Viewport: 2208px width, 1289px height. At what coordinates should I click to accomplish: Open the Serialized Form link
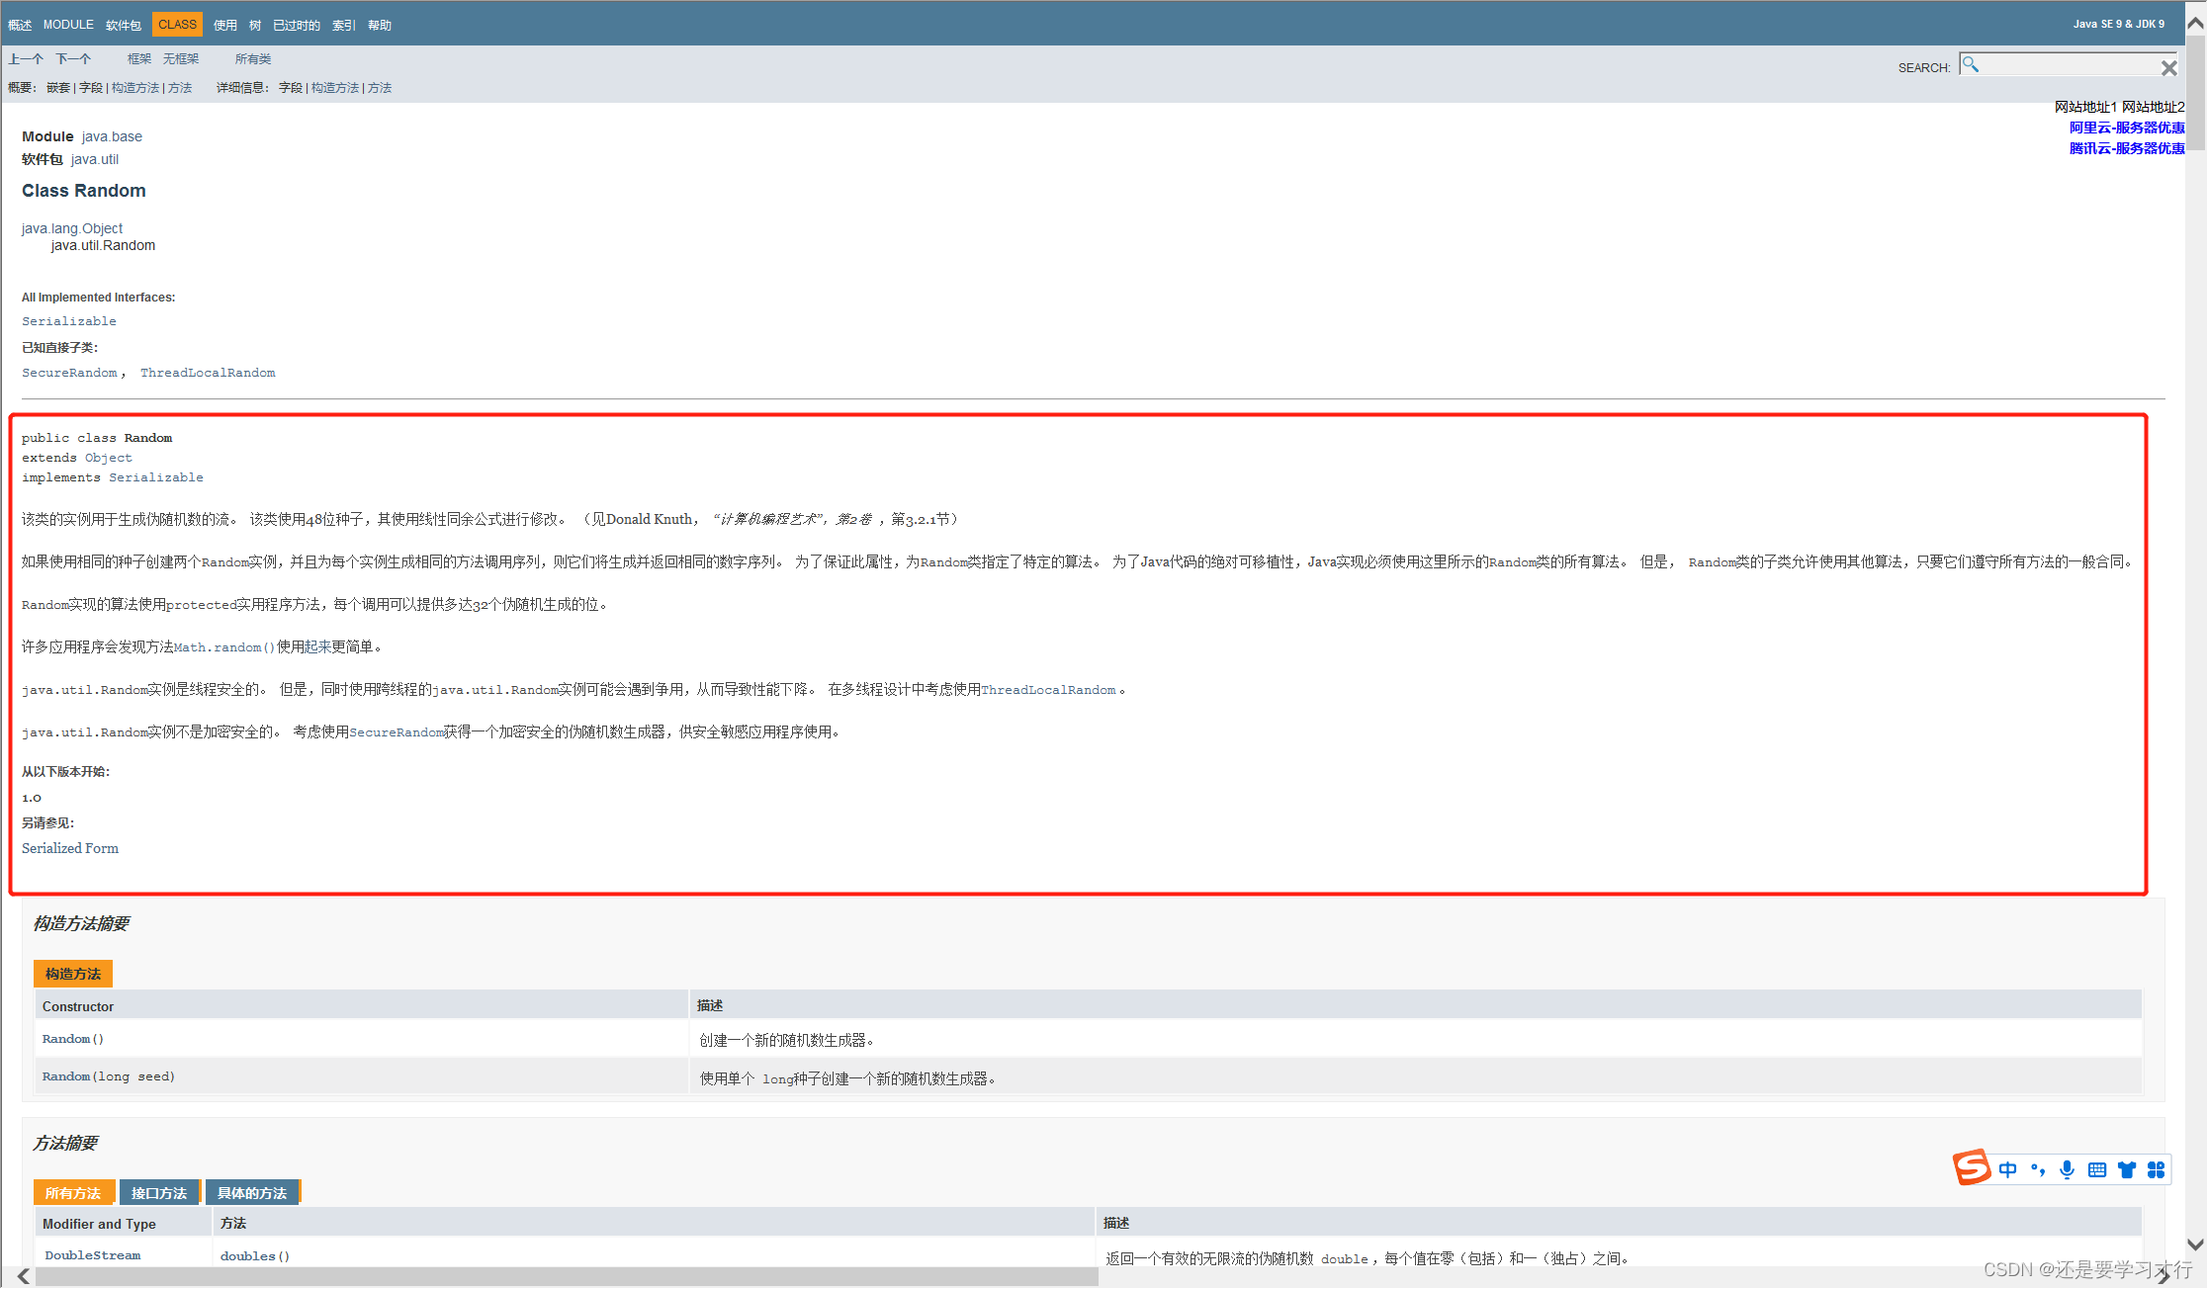click(70, 848)
